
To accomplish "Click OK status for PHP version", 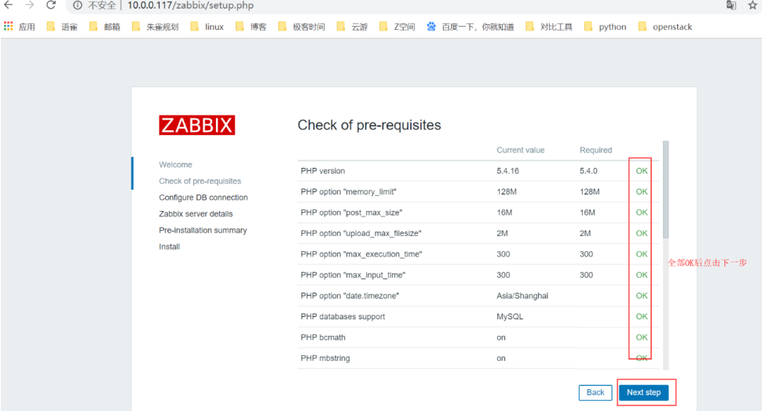I will point(642,171).
